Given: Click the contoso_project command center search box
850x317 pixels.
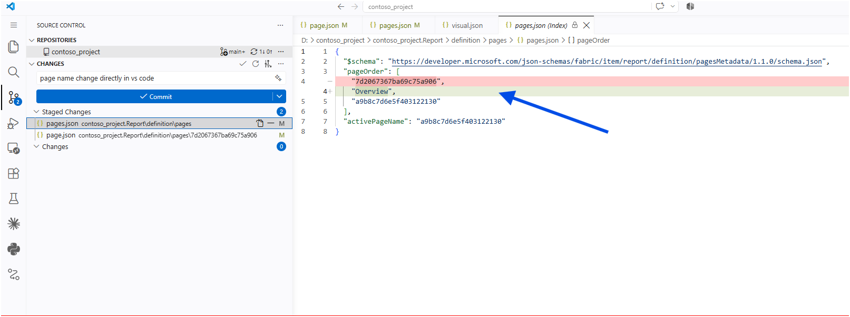Looking at the screenshot, I should [x=507, y=6].
